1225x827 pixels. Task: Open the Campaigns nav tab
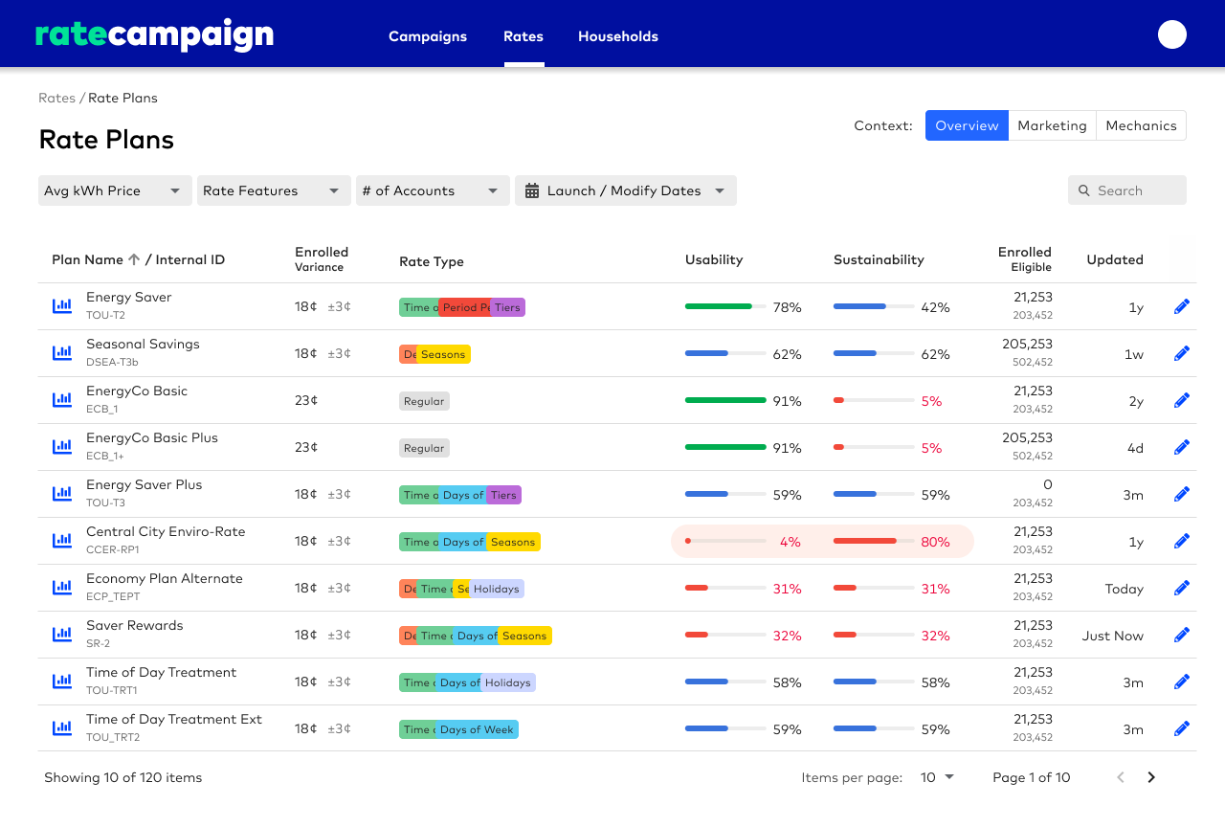[x=428, y=36]
